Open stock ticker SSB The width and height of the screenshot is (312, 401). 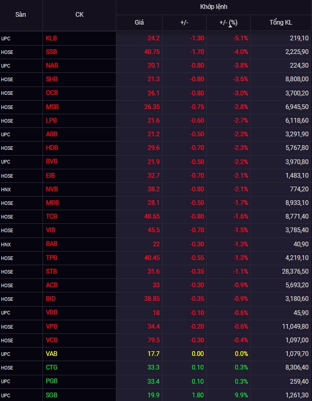point(51,52)
